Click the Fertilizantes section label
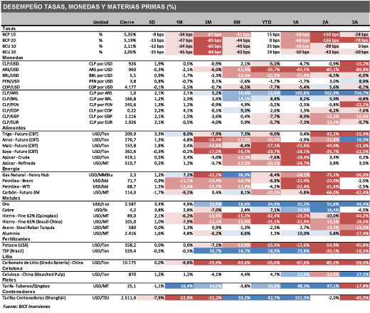The height and width of the screenshot is (313, 370). [16, 239]
